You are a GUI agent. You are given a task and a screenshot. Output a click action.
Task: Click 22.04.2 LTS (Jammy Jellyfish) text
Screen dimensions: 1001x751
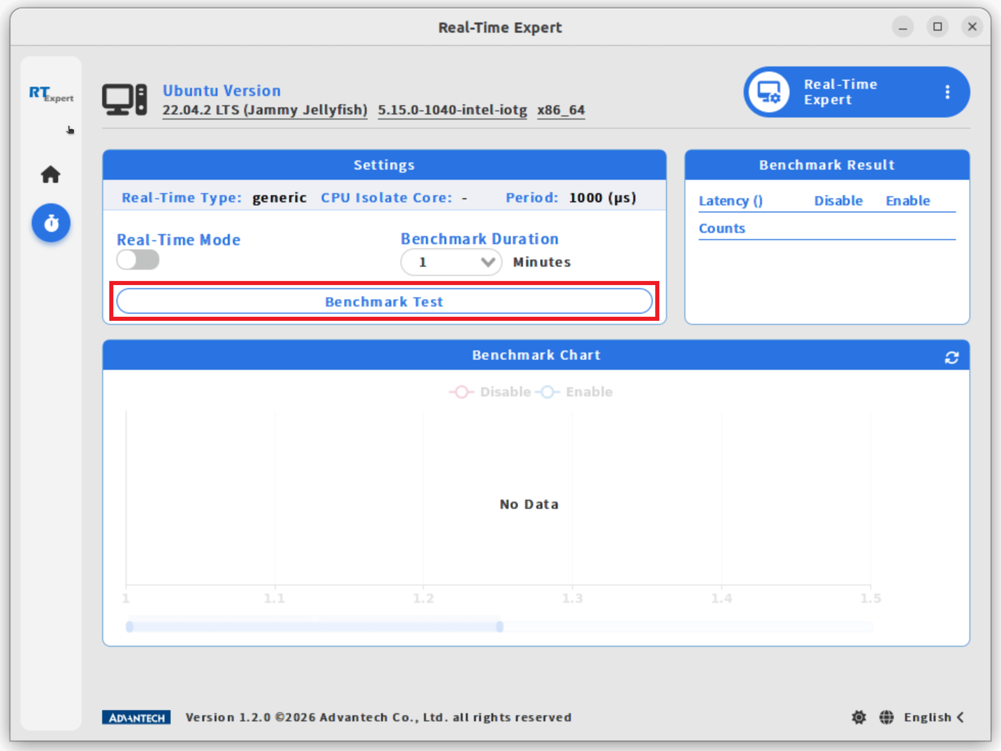pos(265,110)
